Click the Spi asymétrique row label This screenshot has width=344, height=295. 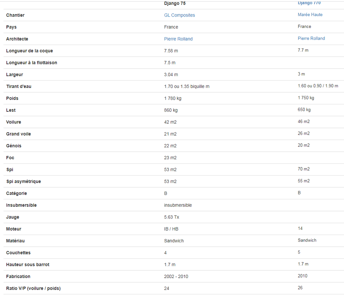24,182
